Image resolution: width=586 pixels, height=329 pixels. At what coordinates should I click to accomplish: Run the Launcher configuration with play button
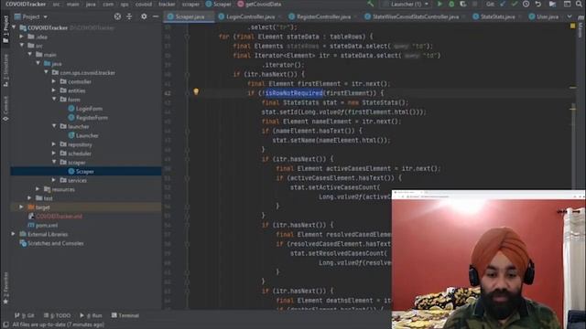(x=439, y=4)
